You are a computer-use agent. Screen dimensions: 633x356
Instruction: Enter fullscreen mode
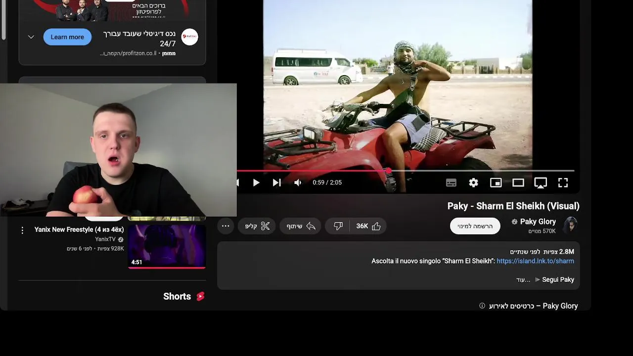click(x=563, y=183)
